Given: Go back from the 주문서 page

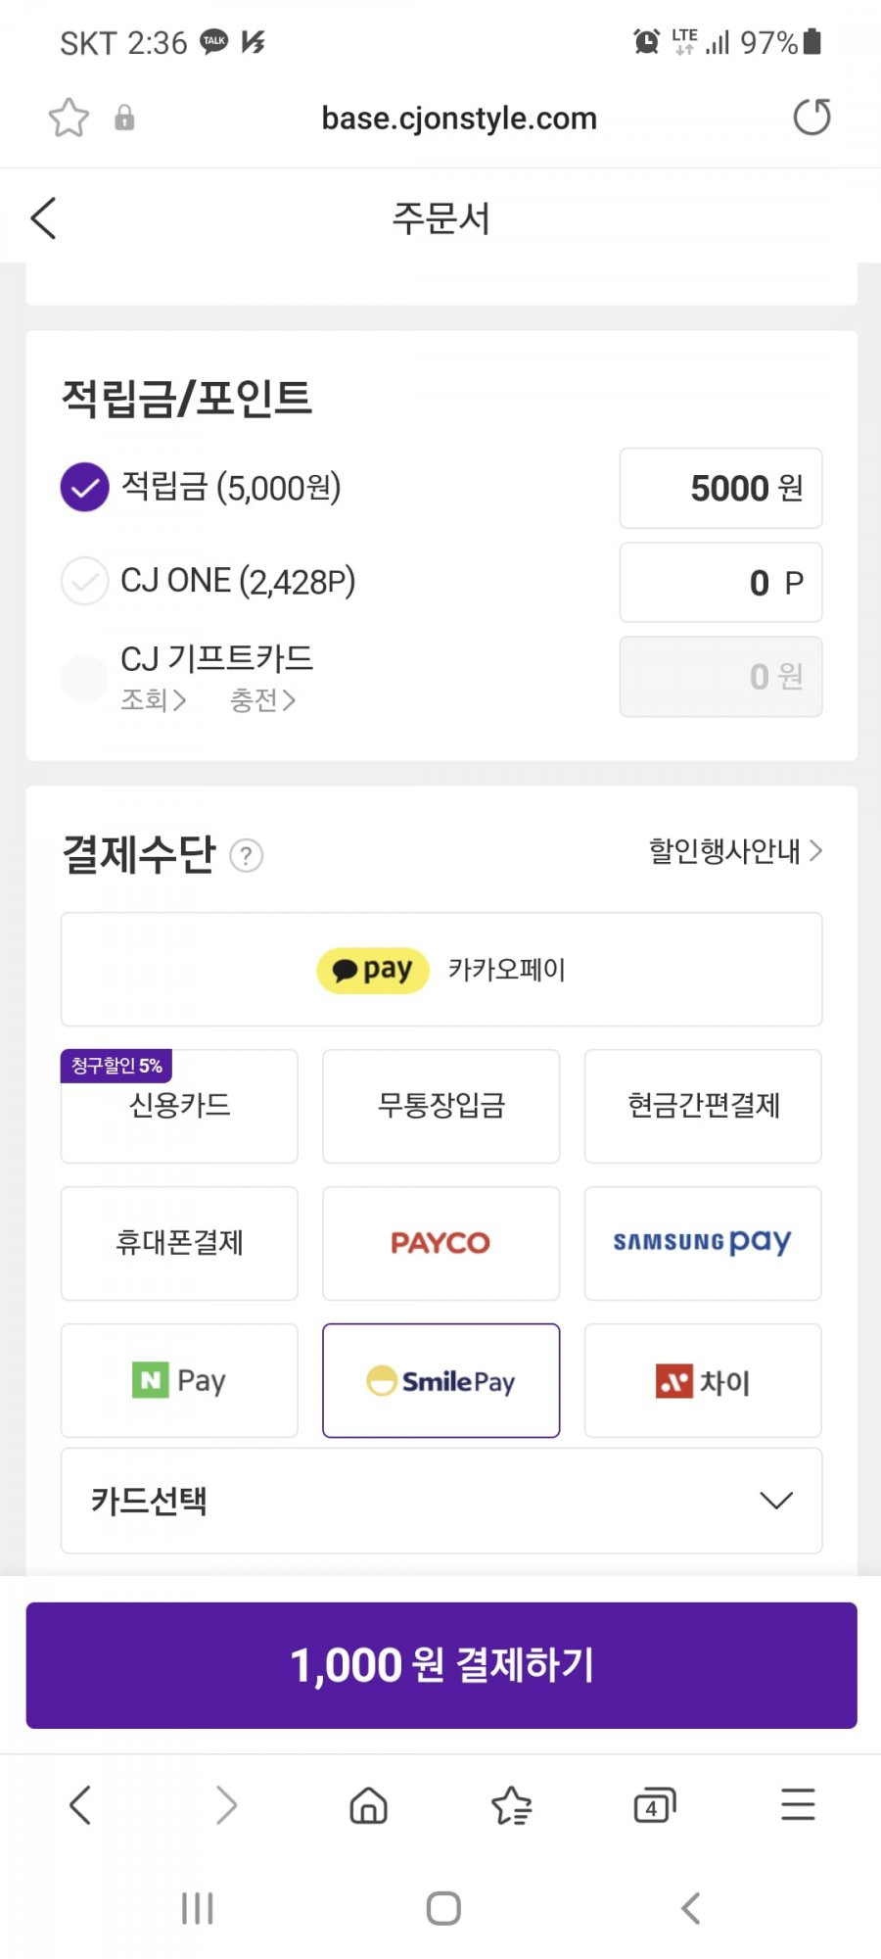Looking at the screenshot, I should [x=44, y=217].
